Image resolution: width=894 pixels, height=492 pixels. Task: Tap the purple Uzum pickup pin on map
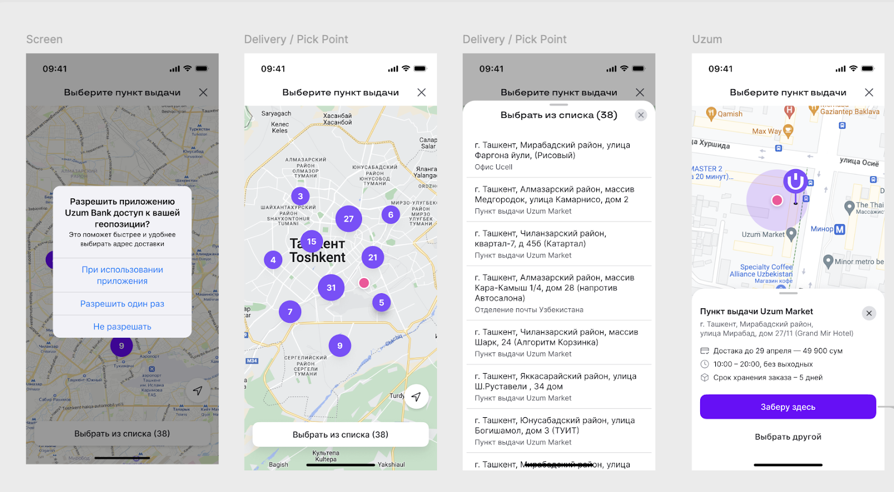(795, 182)
